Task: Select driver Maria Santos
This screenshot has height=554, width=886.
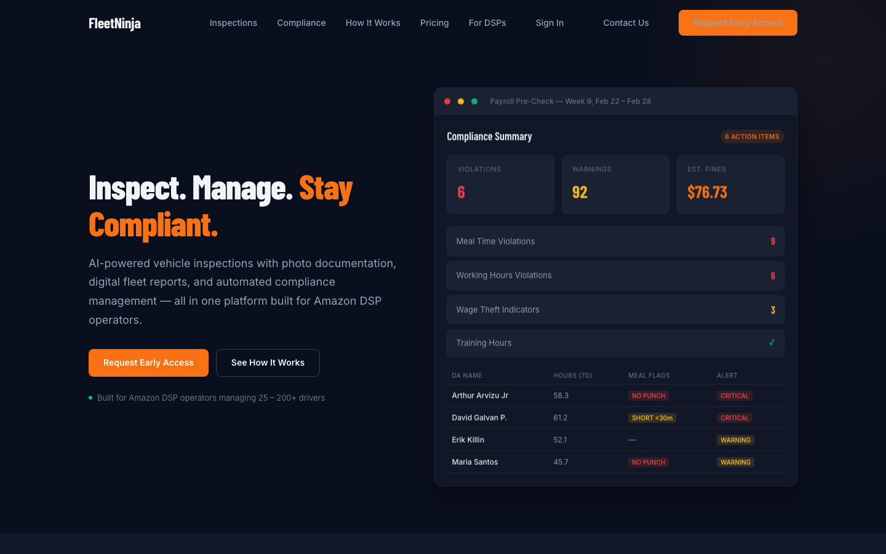Action: [x=475, y=462]
